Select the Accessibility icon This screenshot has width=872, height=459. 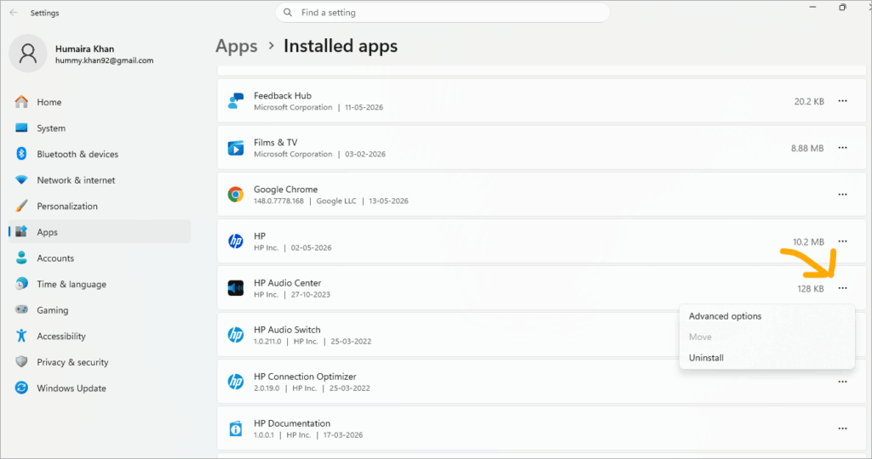tap(21, 336)
